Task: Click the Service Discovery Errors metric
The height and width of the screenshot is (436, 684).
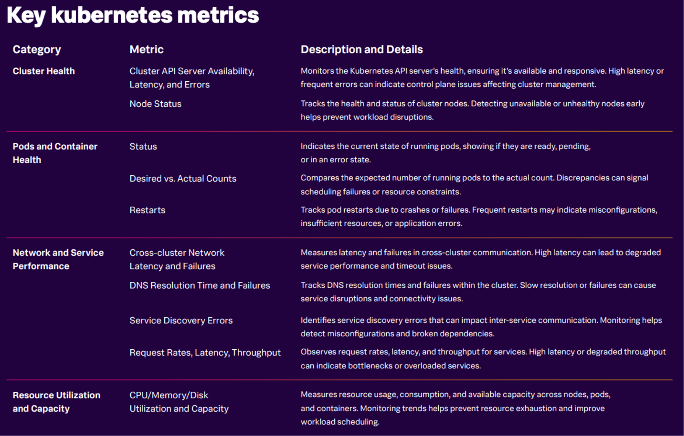Action: tap(181, 321)
